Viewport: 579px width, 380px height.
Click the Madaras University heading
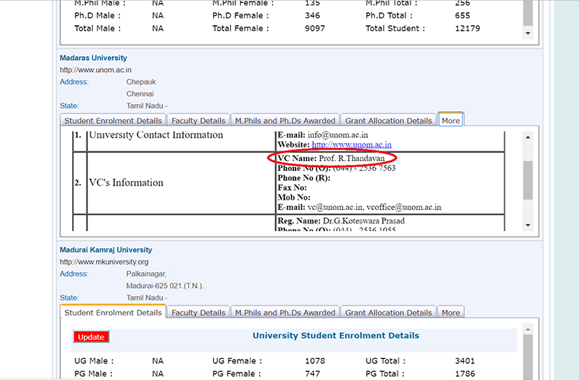pyautogui.click(x=94, y=58)
